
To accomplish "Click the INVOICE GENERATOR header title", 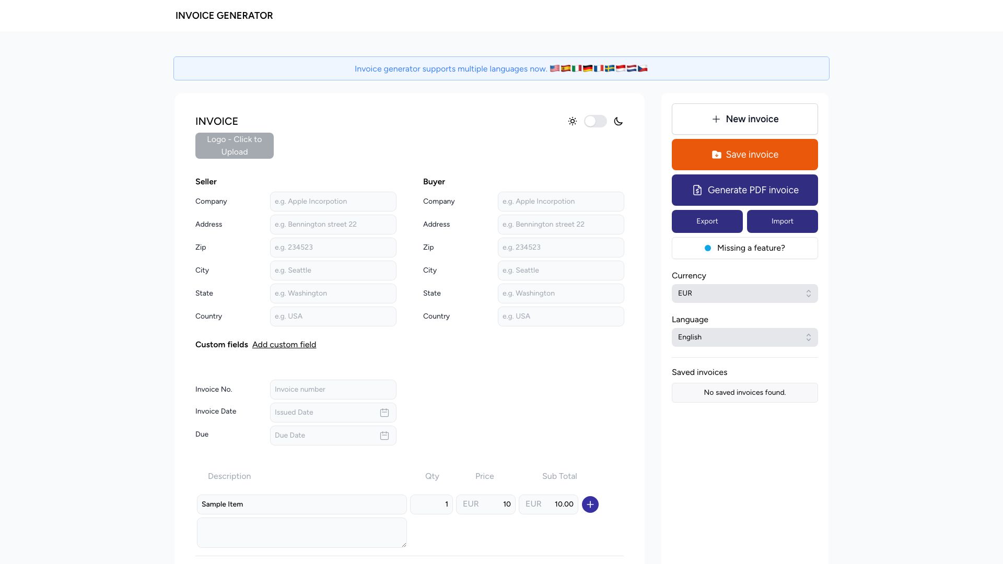I will (225, 16).
